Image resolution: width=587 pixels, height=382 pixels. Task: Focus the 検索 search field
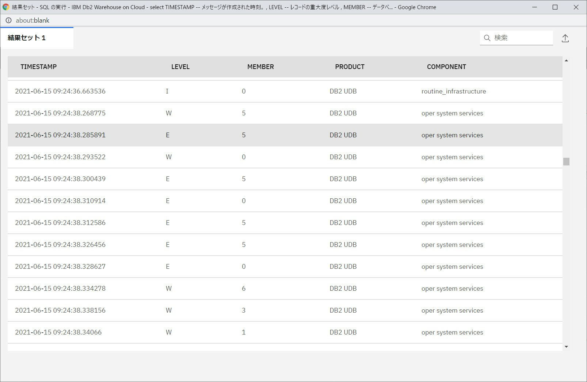point(517,38)
